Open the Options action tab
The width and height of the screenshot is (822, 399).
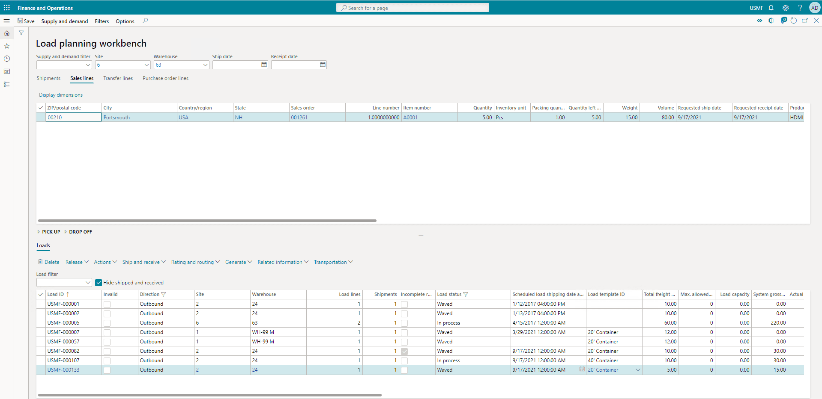(x=125, y=21)
